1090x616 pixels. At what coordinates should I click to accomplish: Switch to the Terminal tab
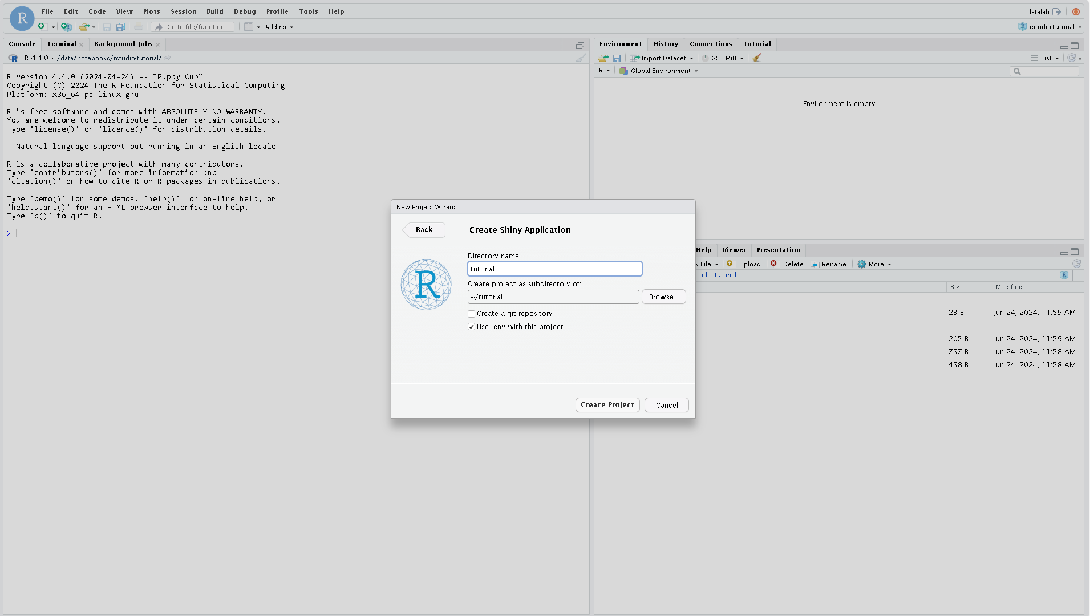pyautogui.click(x=61, y=44)
